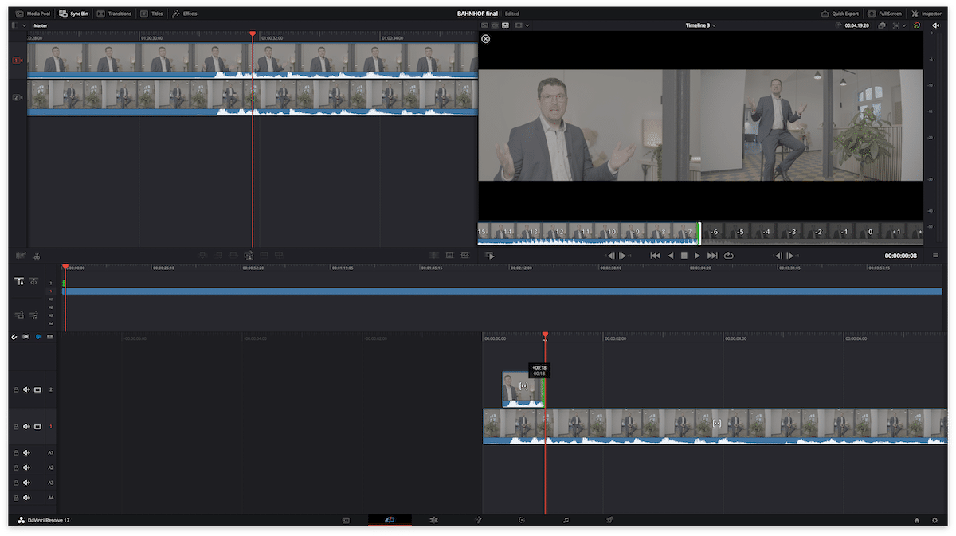This screenshot has width=956, height=536.
Task: Open the Effects library
Action: pos(185,14)
